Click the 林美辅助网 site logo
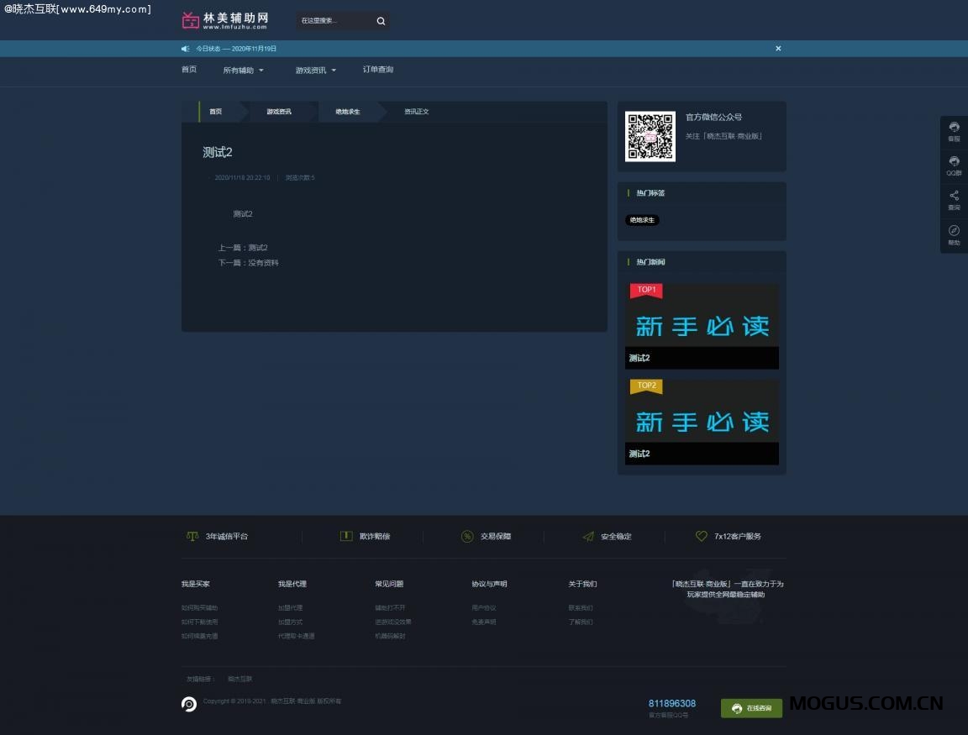The height and width of the screenshot is (735, 968). coord(225,20)
